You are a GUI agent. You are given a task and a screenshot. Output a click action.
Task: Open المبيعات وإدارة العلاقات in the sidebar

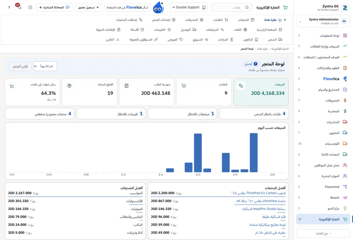[x=323, y=46]
